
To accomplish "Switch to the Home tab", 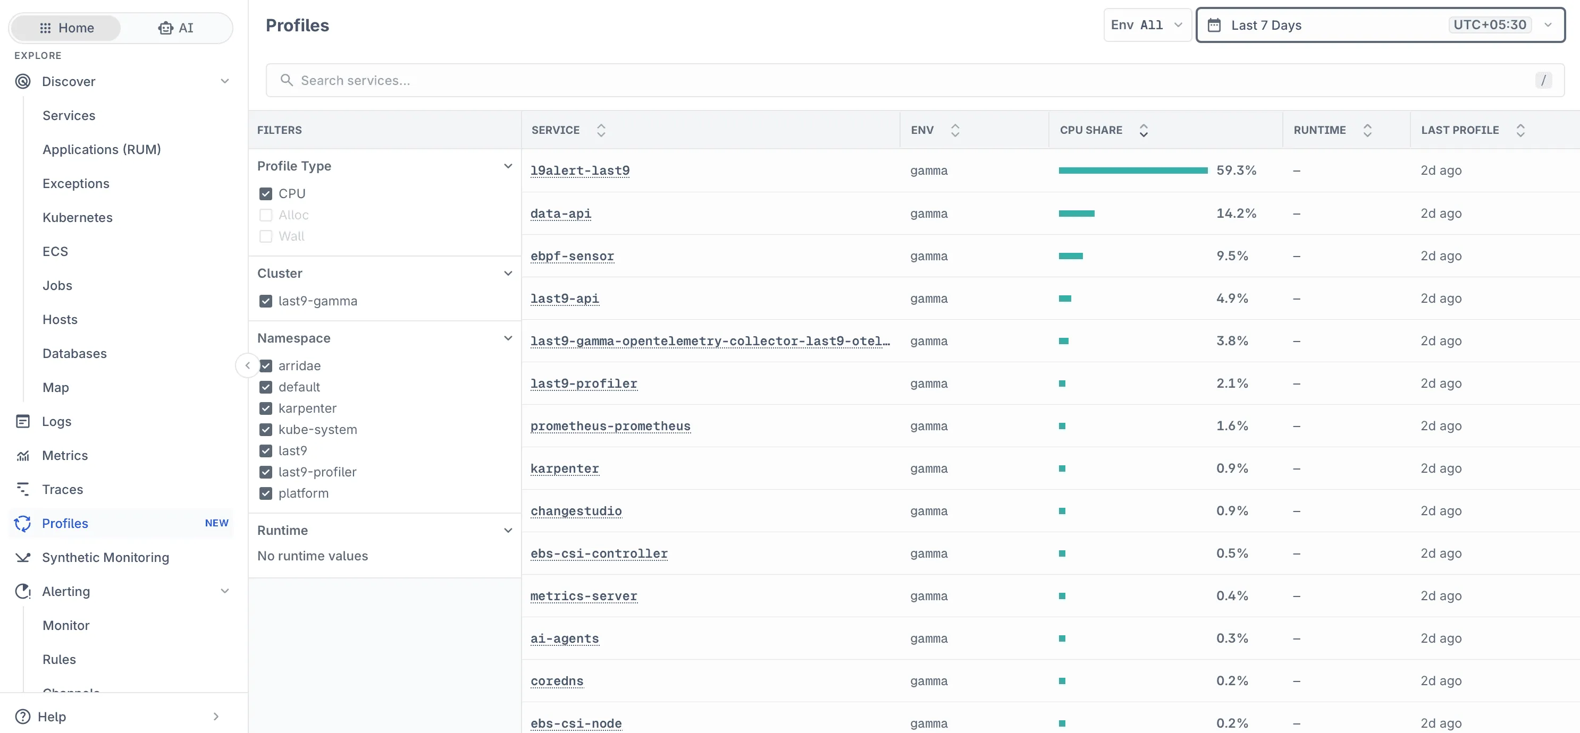I will tap(66, 28).
